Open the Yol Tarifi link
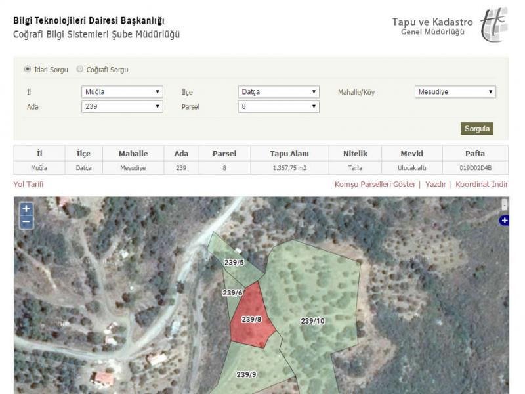This screenshot has height=394, width=525. (x=28, y=185)
